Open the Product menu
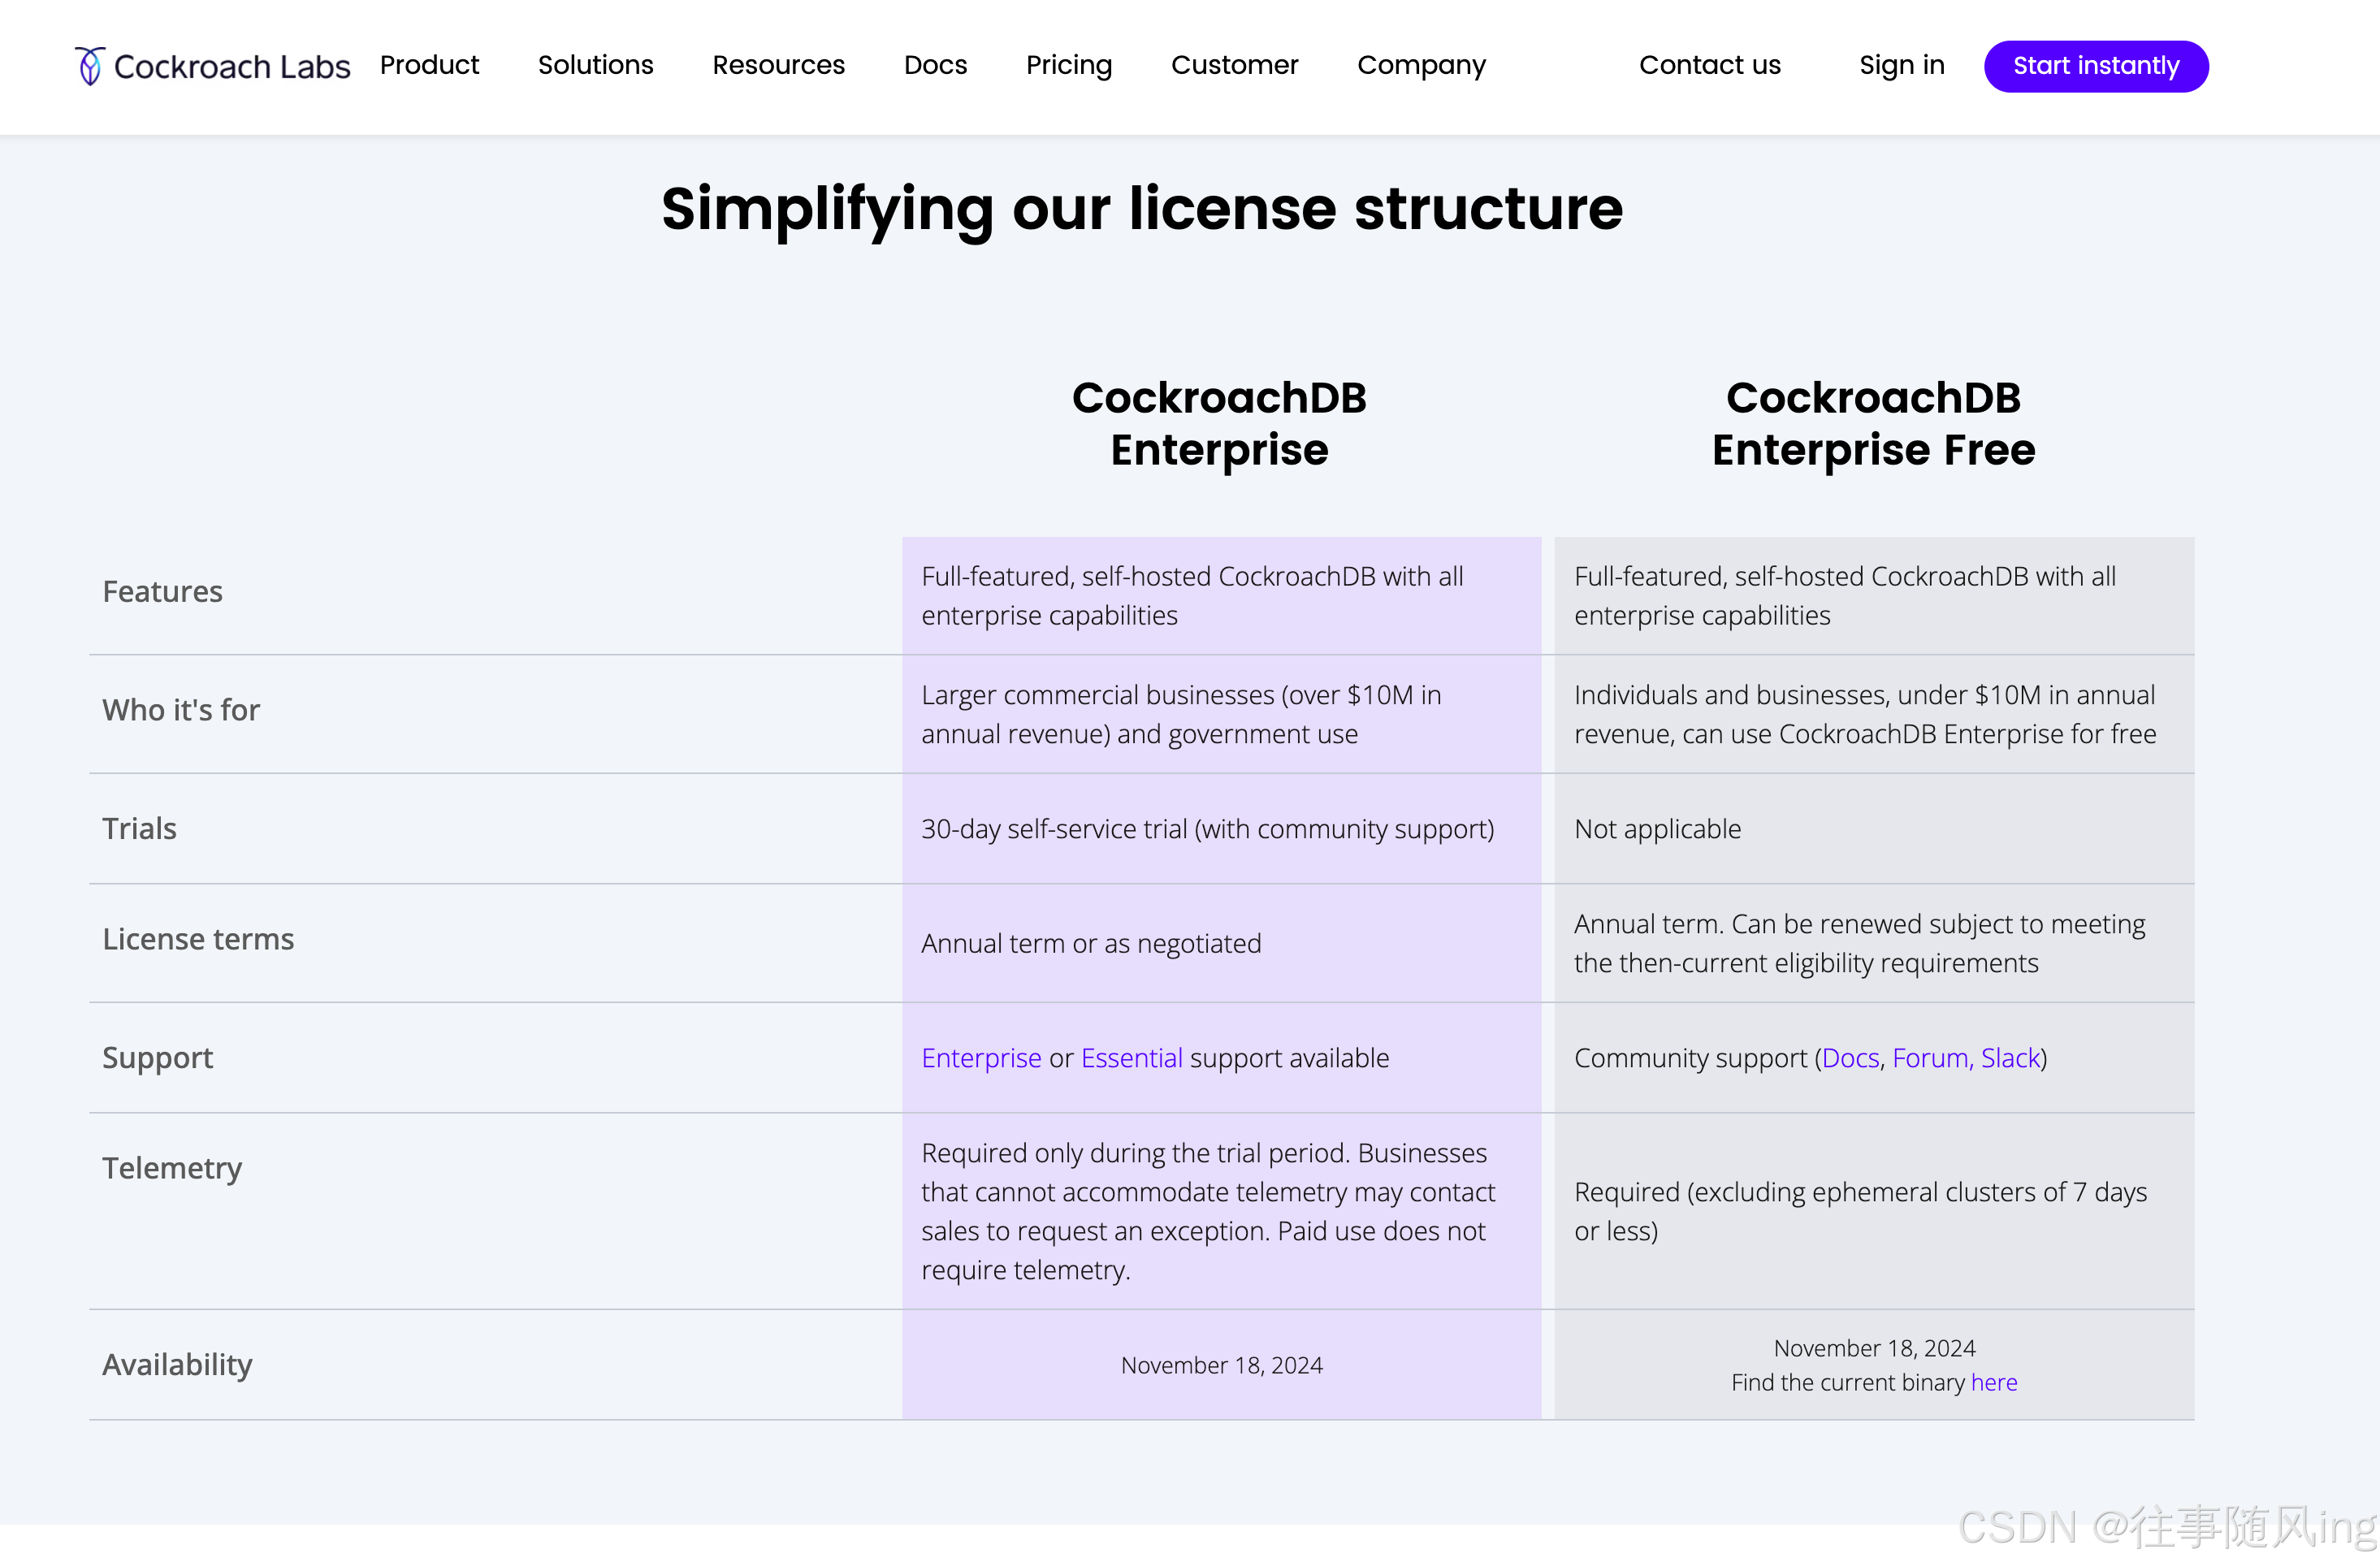This screenshot has height=1566, width=2380. click(x=429, y=65)
